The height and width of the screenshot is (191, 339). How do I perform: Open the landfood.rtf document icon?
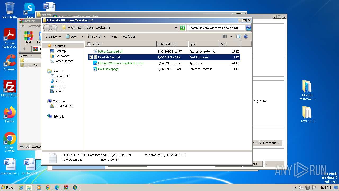pos(29,167)
